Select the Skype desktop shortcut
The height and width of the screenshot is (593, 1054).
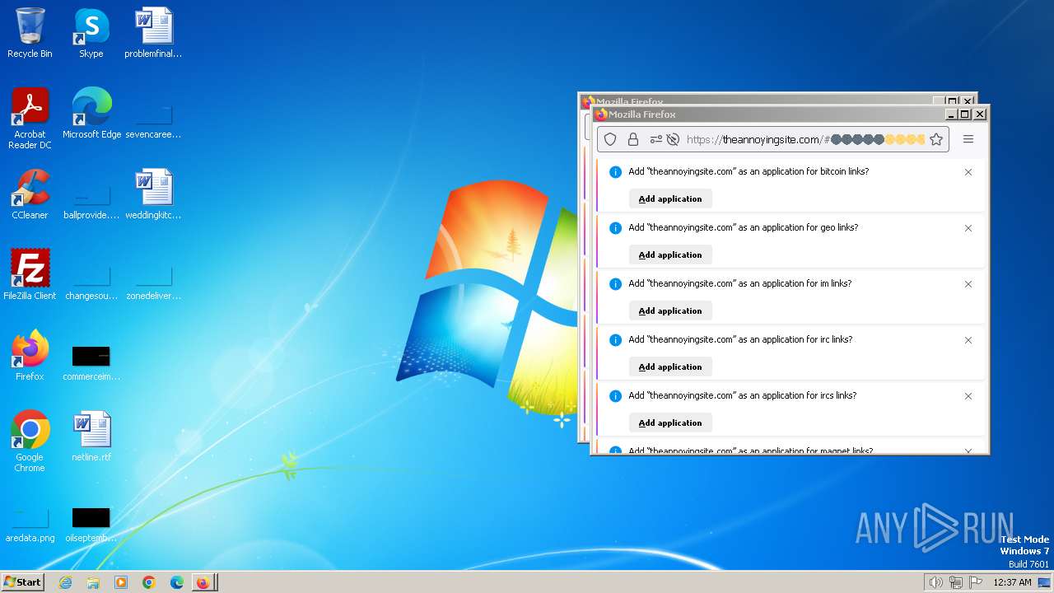[x=91, y=33]
